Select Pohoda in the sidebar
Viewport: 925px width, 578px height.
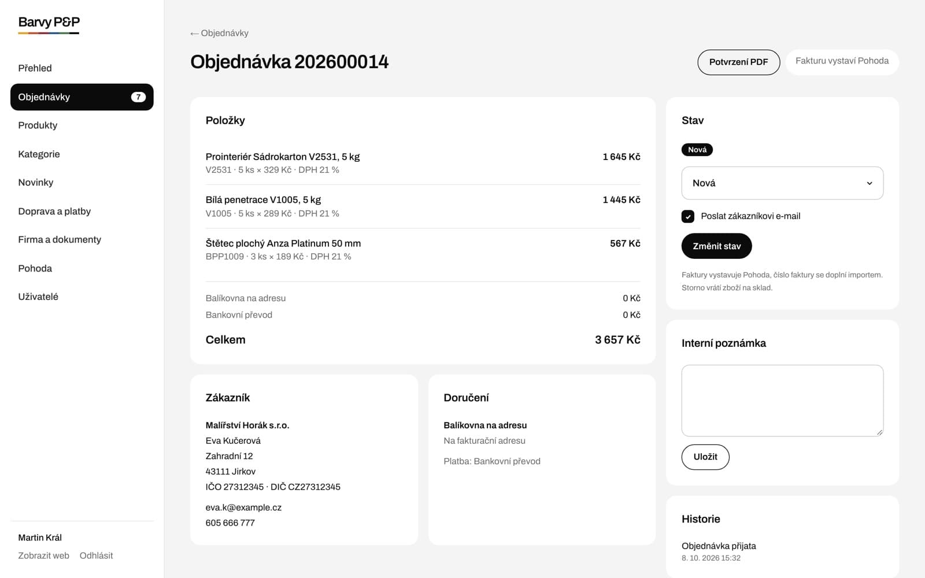pos(35,269)
